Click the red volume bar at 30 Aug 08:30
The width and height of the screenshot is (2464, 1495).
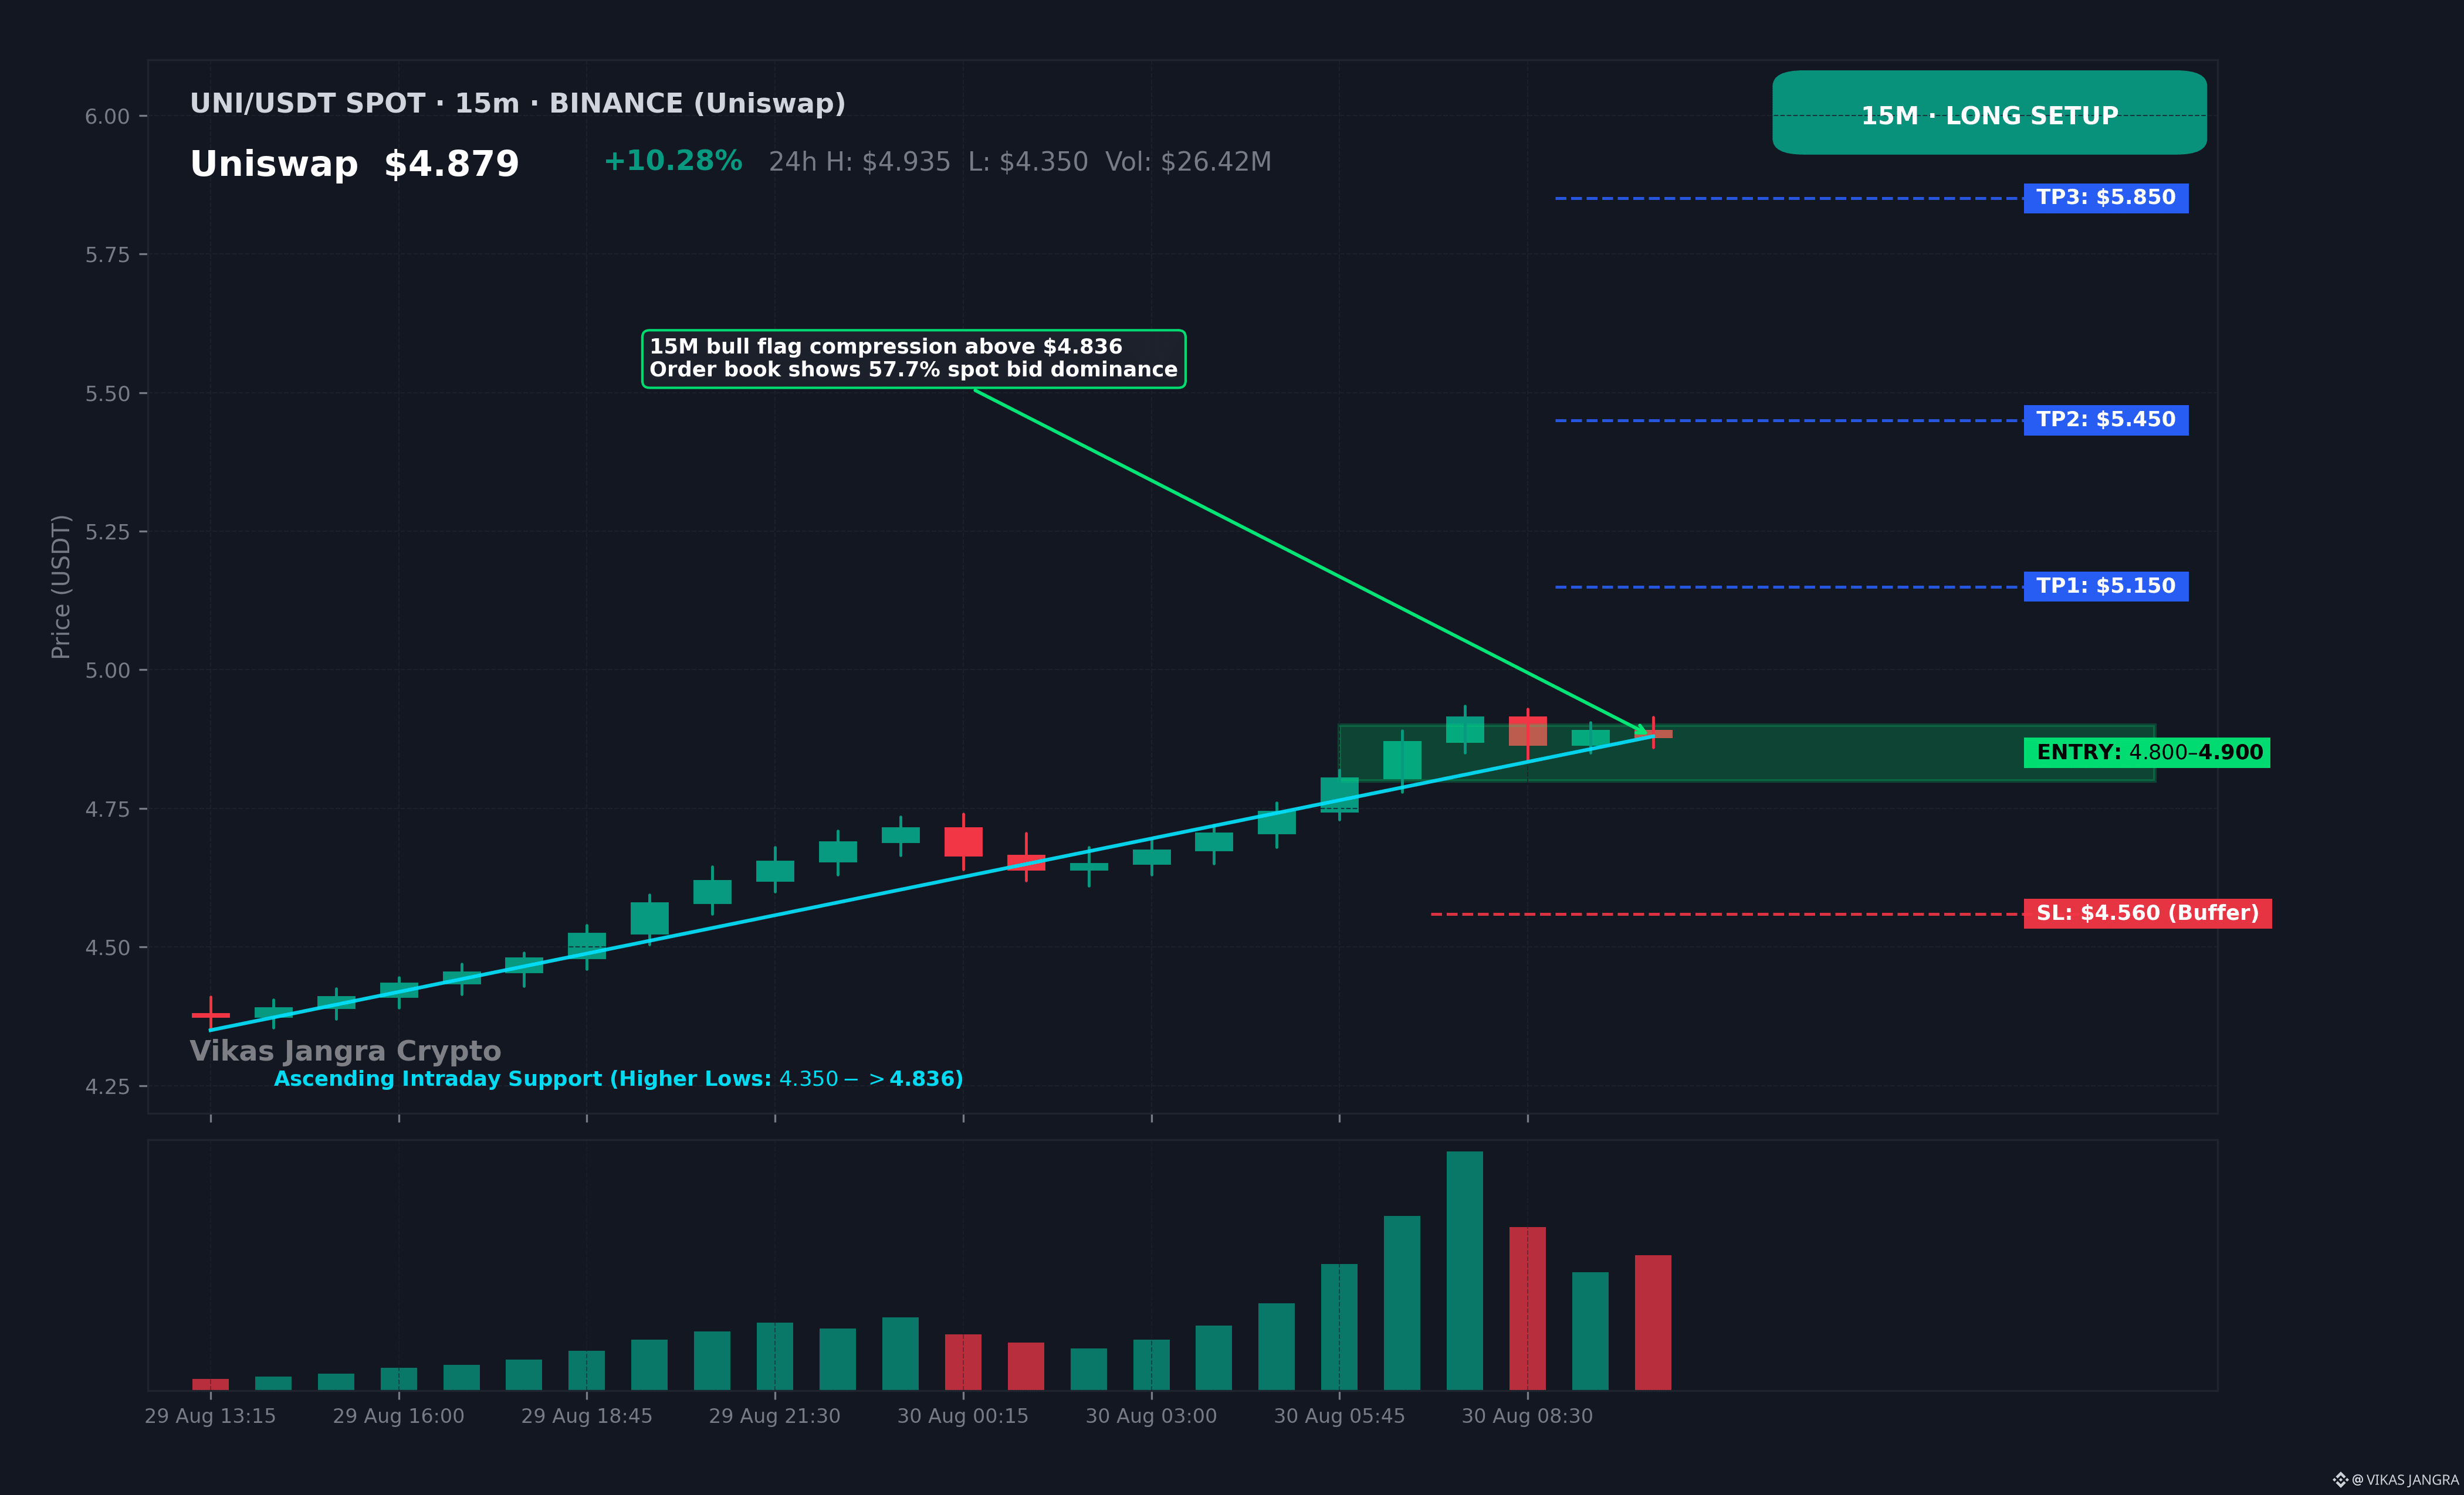[1528, 1308]
